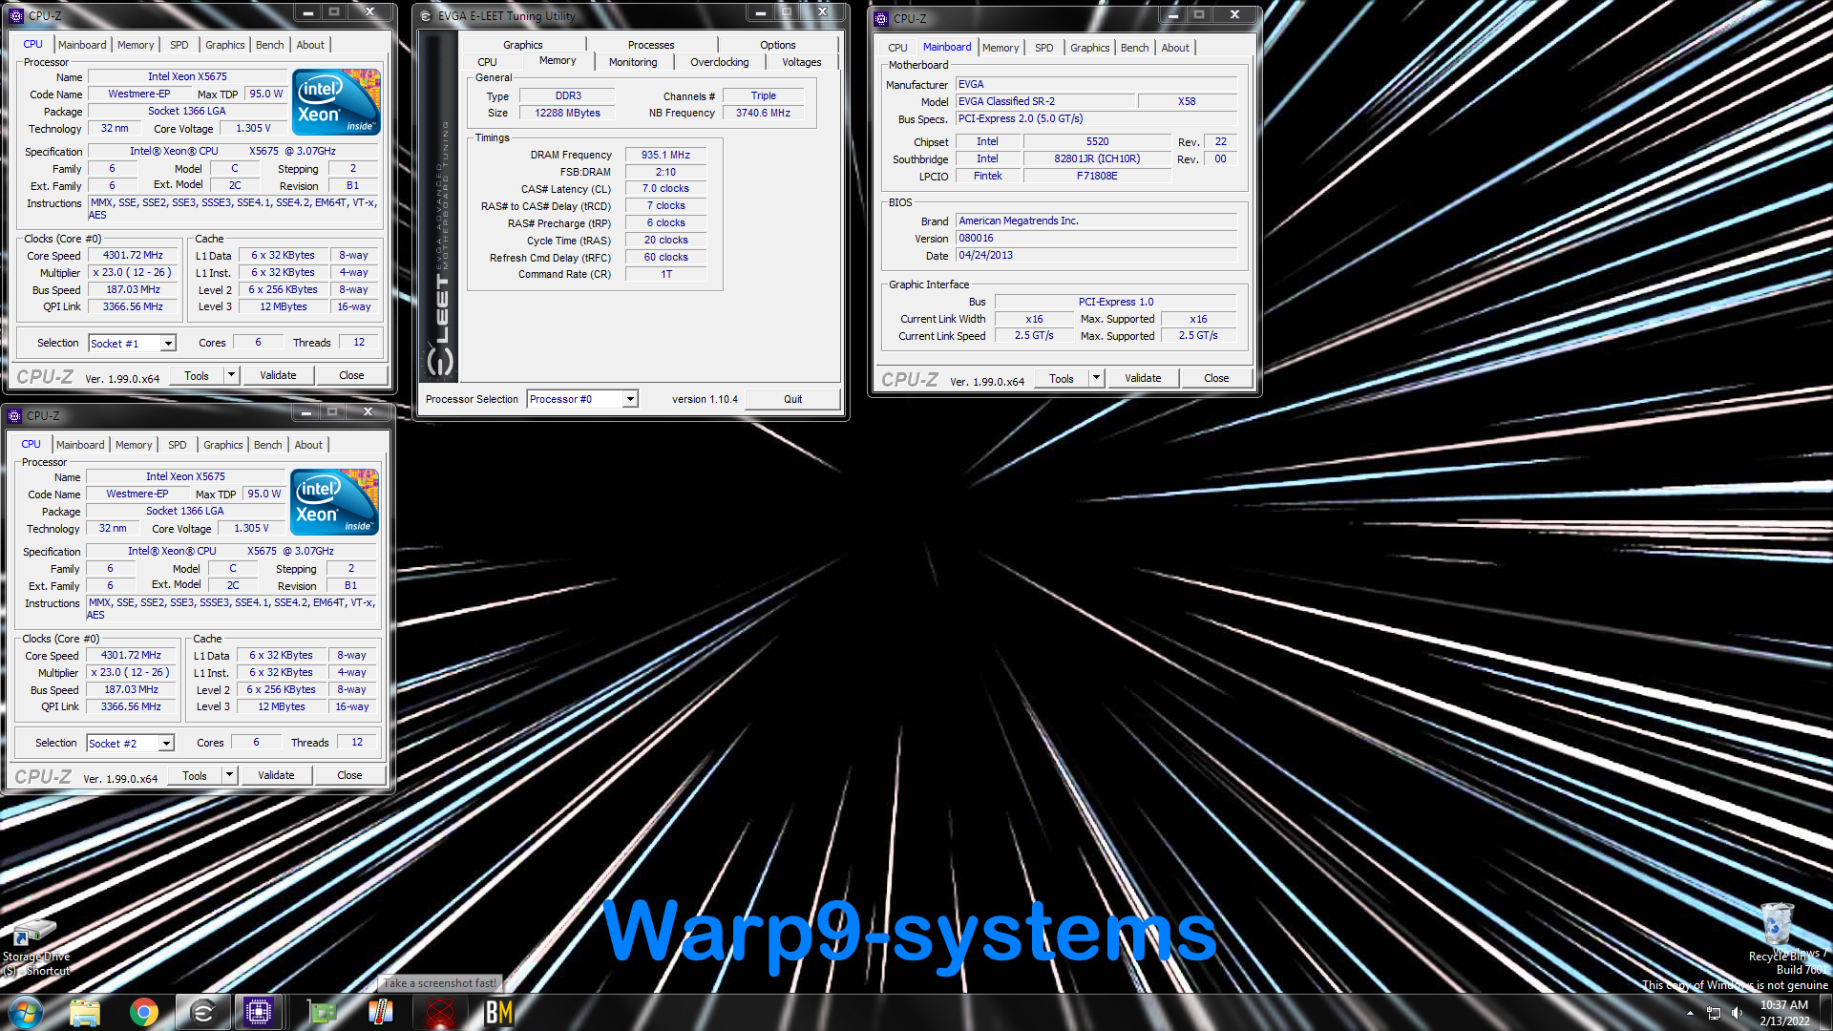Click Model field EVGA Classified SR-2
1833x1031 pixels.
1045,101
